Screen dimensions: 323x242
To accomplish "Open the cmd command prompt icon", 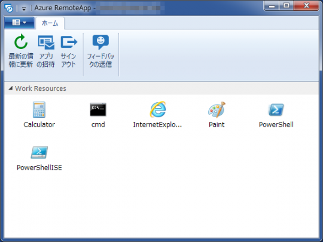I will click(98, 109).
